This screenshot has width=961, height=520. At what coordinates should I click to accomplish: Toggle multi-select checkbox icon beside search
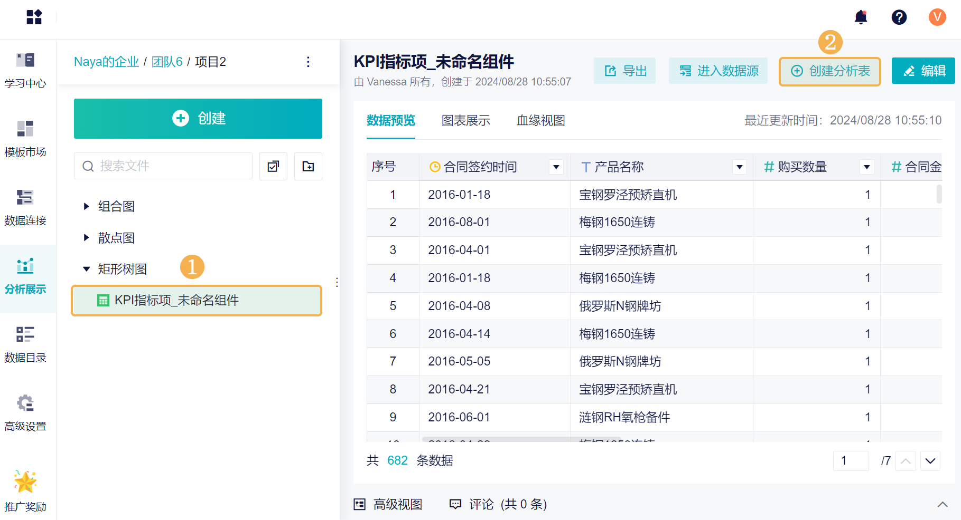point(273,167)
